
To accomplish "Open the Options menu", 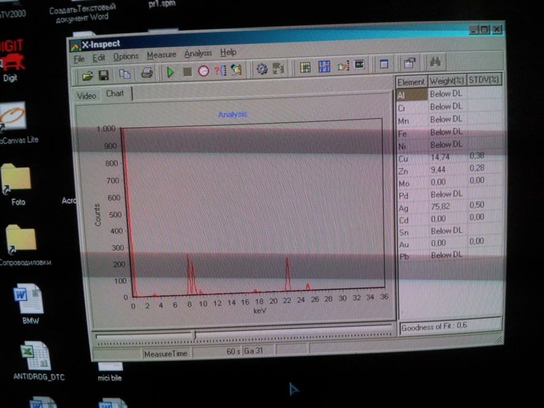I will coord(126,56).
